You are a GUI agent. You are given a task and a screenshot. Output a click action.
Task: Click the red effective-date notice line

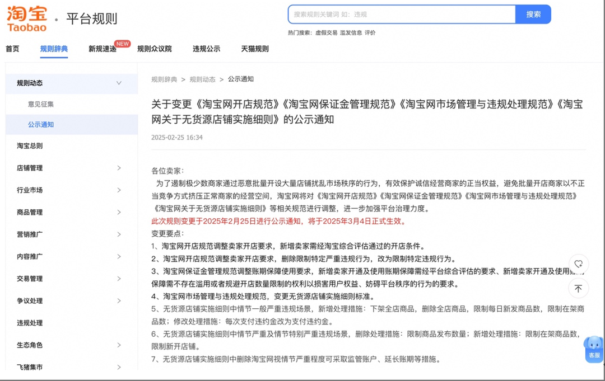coord(278,221)
